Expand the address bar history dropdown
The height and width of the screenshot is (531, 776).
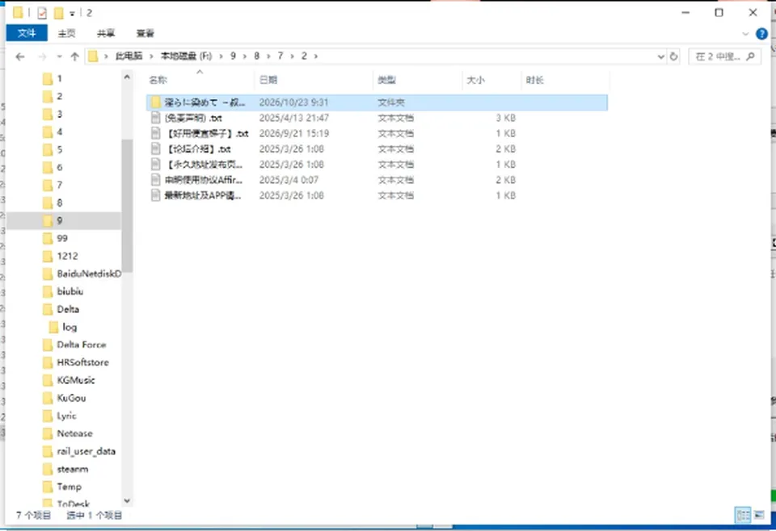(x=660, y=56)
